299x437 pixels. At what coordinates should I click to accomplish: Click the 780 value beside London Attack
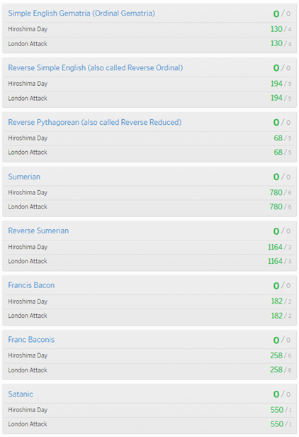point(276,207)
